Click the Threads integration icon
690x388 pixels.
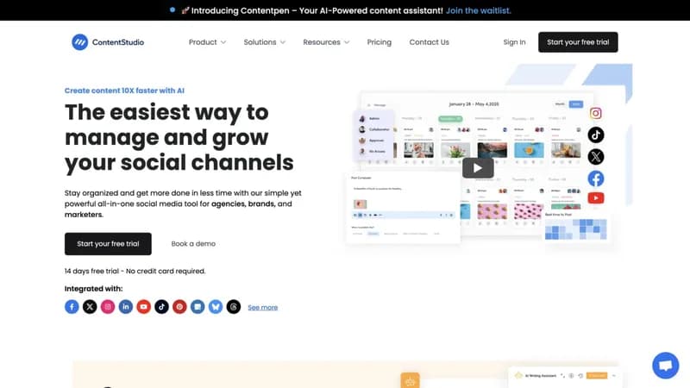point(234,307)
